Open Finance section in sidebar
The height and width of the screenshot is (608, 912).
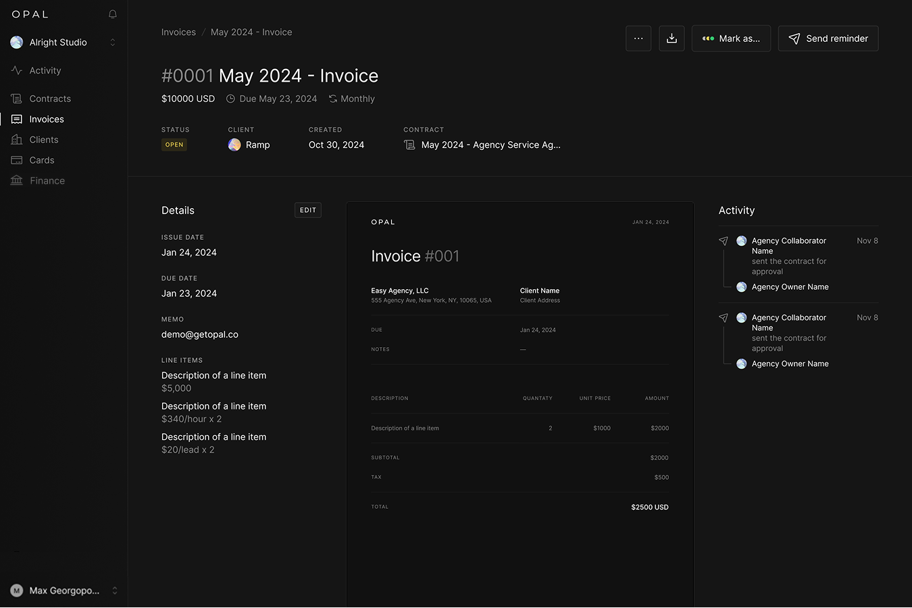(47, 180)
